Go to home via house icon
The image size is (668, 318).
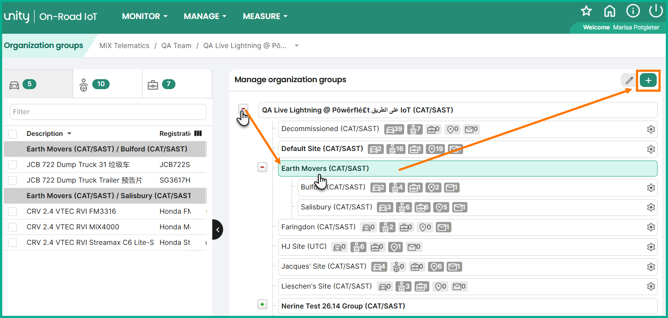tap(610, 11)
